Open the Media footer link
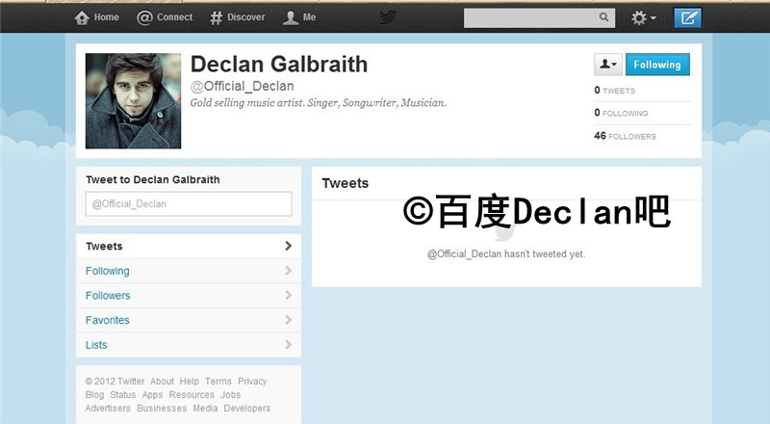Viewport: 770px width, 424px height. pyautogui.click(x=205, y=409)
